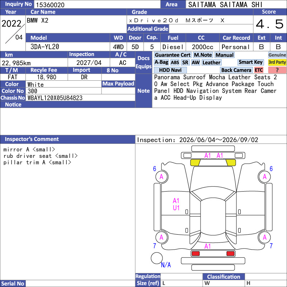The width and height of the screenshot is (287, 287).
Task: Click the ABS equipment badge
Action: click(175, 62)
